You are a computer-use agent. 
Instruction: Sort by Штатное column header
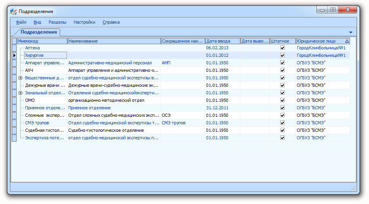point(283,41)
